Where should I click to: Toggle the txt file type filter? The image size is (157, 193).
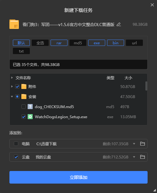pos(21,51)
